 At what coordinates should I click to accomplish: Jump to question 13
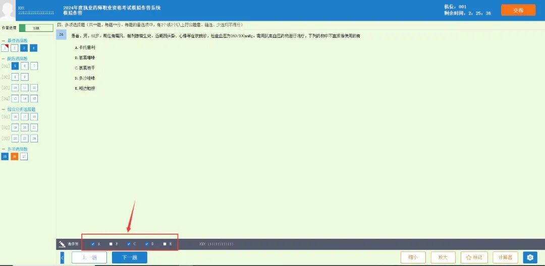(x=15, y=99)
